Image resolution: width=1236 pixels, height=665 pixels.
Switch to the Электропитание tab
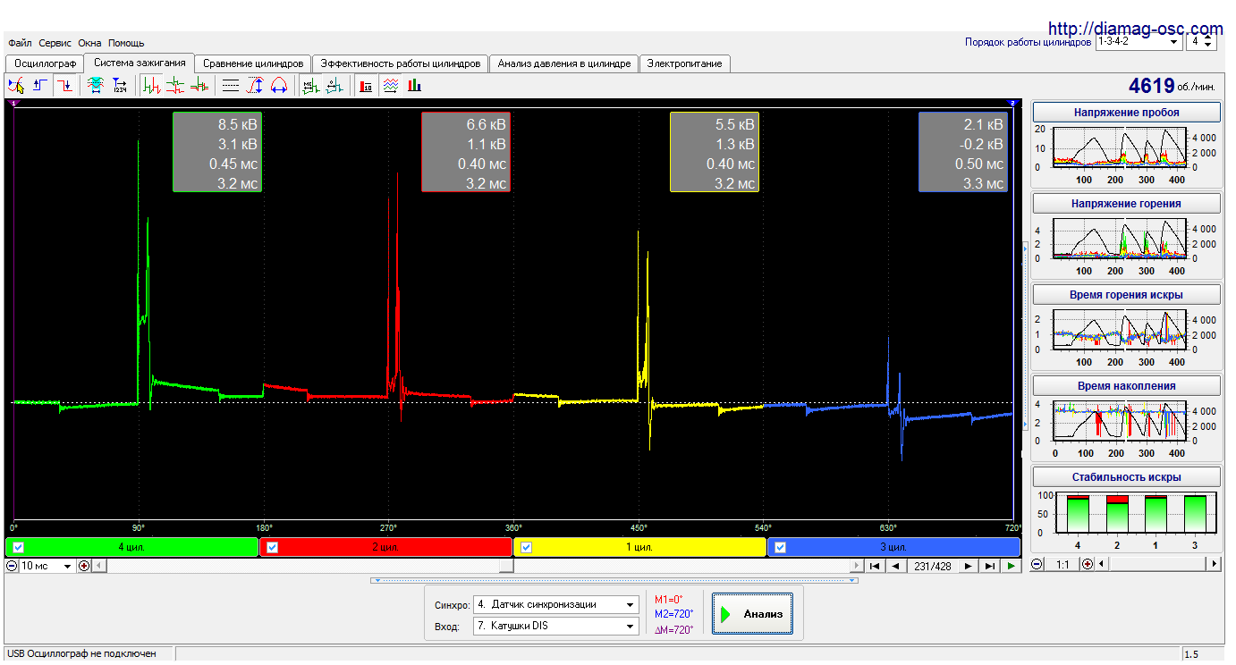click(685, 63)
